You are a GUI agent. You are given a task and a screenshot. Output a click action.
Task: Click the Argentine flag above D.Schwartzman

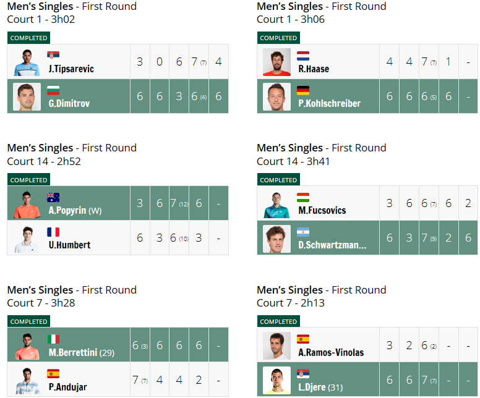302,232
